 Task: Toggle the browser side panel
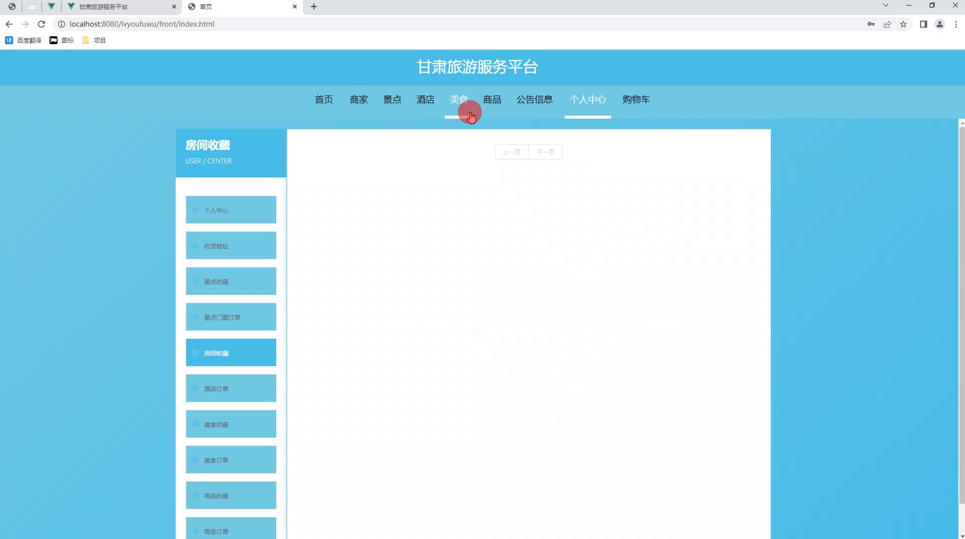923,24
